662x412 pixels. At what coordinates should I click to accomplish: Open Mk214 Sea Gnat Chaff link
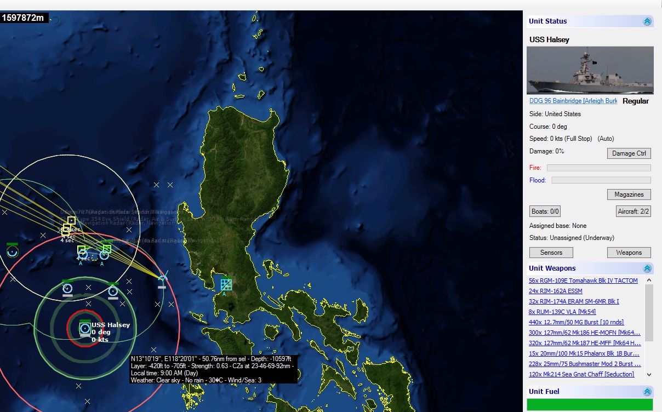[x=581, y=374]
